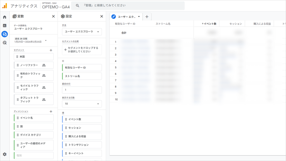This screenshot has height=161, width=286.
Task: Click the Google Analytics logo
Action: 4,6
